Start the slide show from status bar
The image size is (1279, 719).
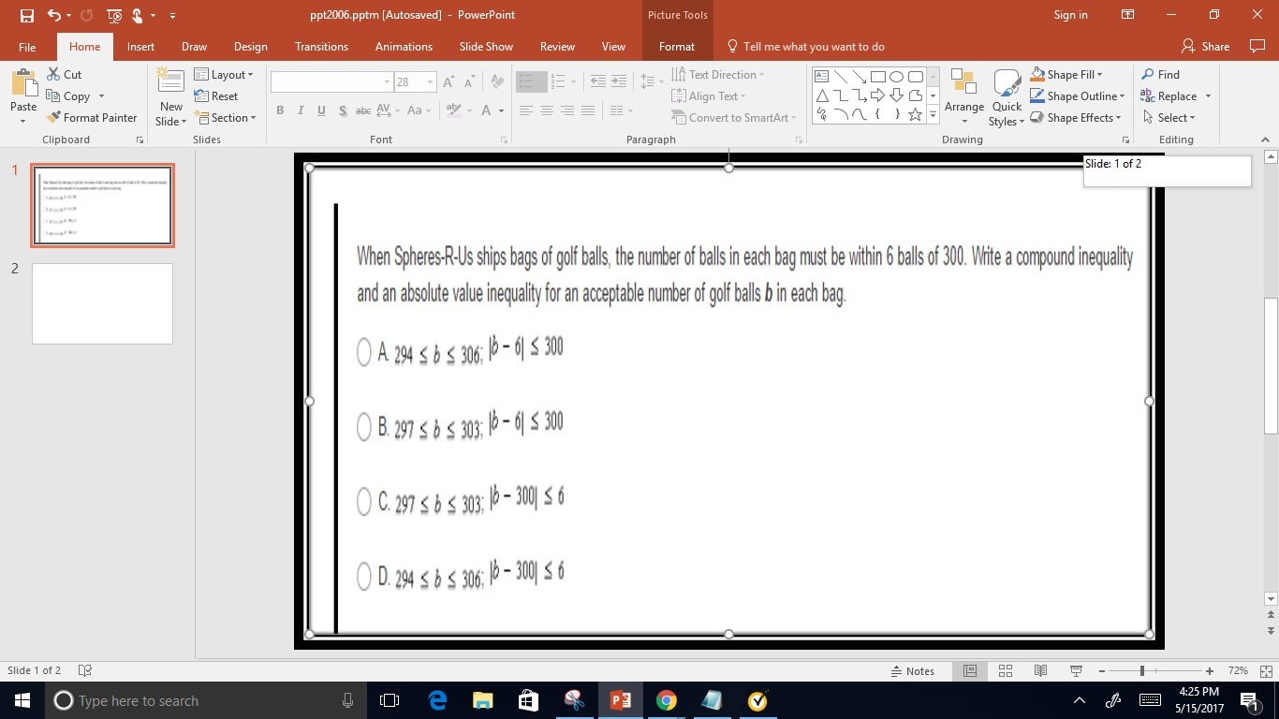[1076, 671]
